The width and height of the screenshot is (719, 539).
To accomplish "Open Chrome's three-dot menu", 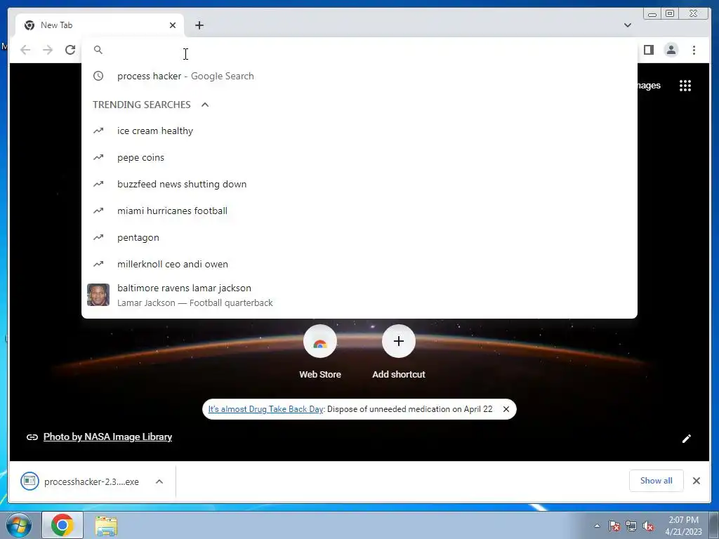I will (x=694, y=50).
